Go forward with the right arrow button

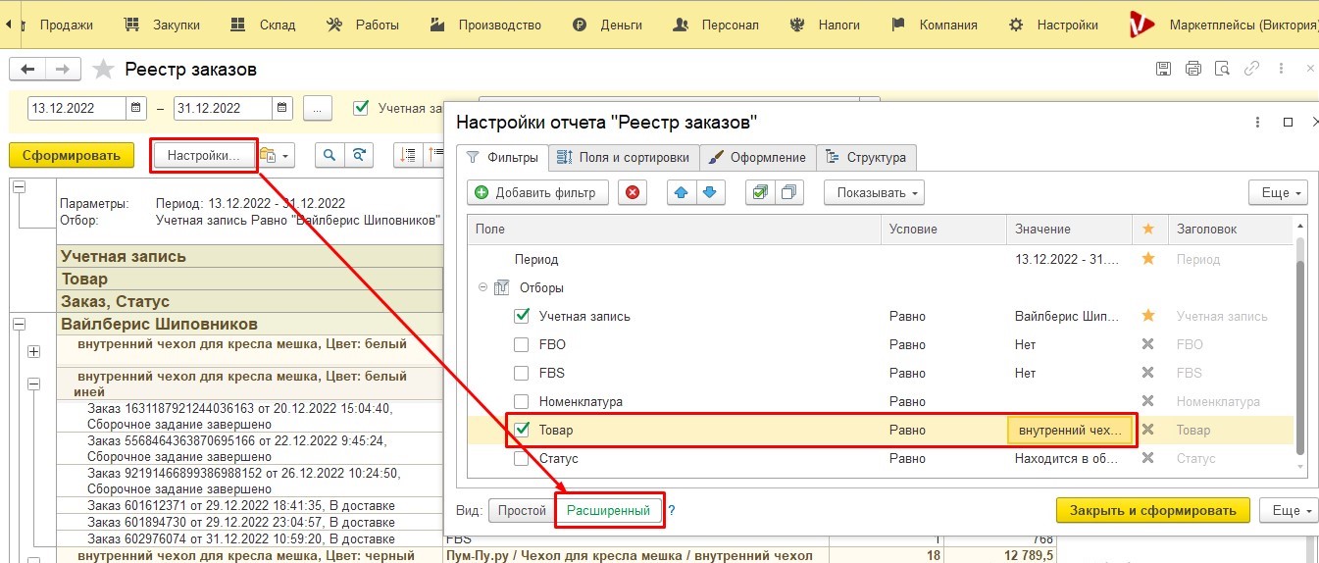(x=62, y=70)
